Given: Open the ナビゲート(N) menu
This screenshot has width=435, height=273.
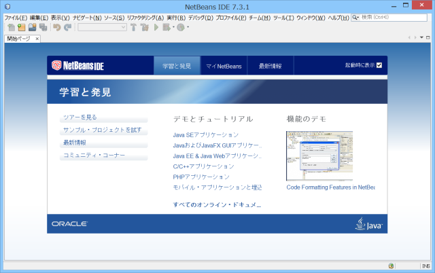Looking at the screenshot, I should pos(87,18).
